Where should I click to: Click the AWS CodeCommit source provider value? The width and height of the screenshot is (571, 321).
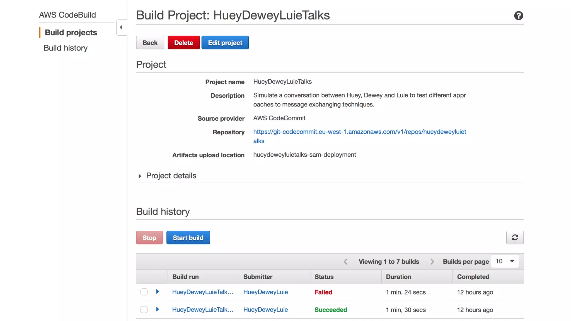click(279, 118)
